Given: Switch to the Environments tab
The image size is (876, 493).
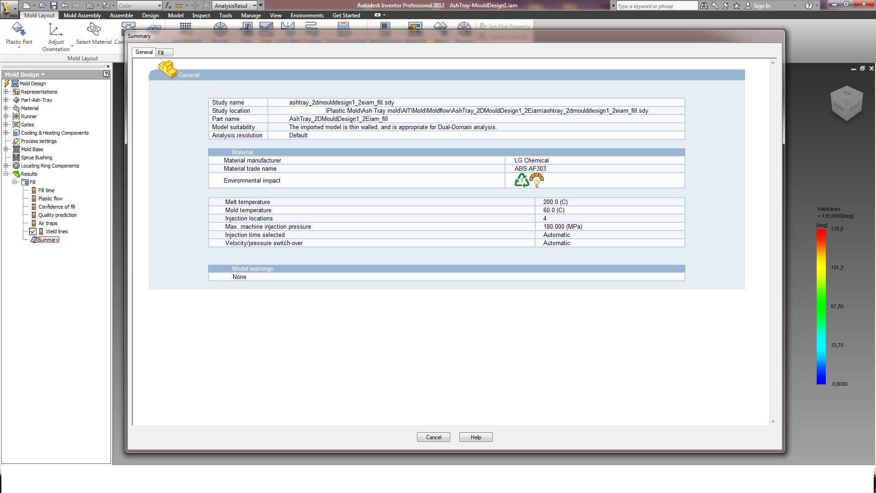Looking at the screenshot, I should [307, 15].
